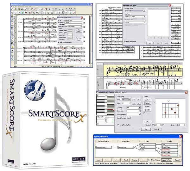
Task: Click Add... button in chord Library
Action: pos(147,100)
